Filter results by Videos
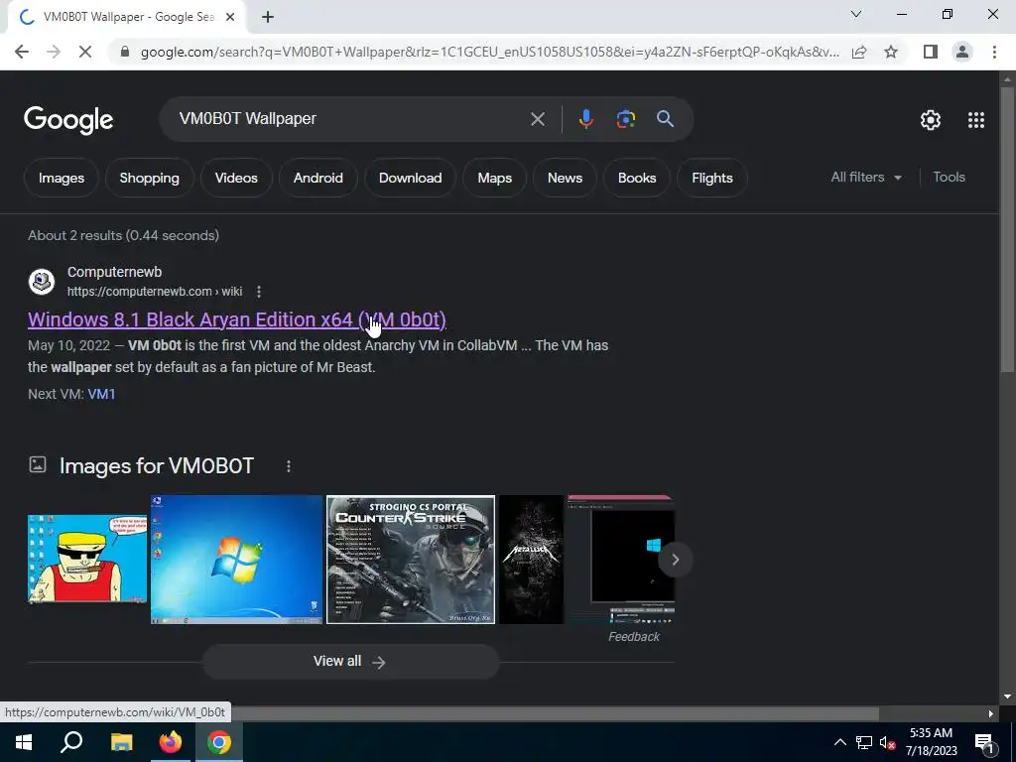 click(x=236, y=179)
